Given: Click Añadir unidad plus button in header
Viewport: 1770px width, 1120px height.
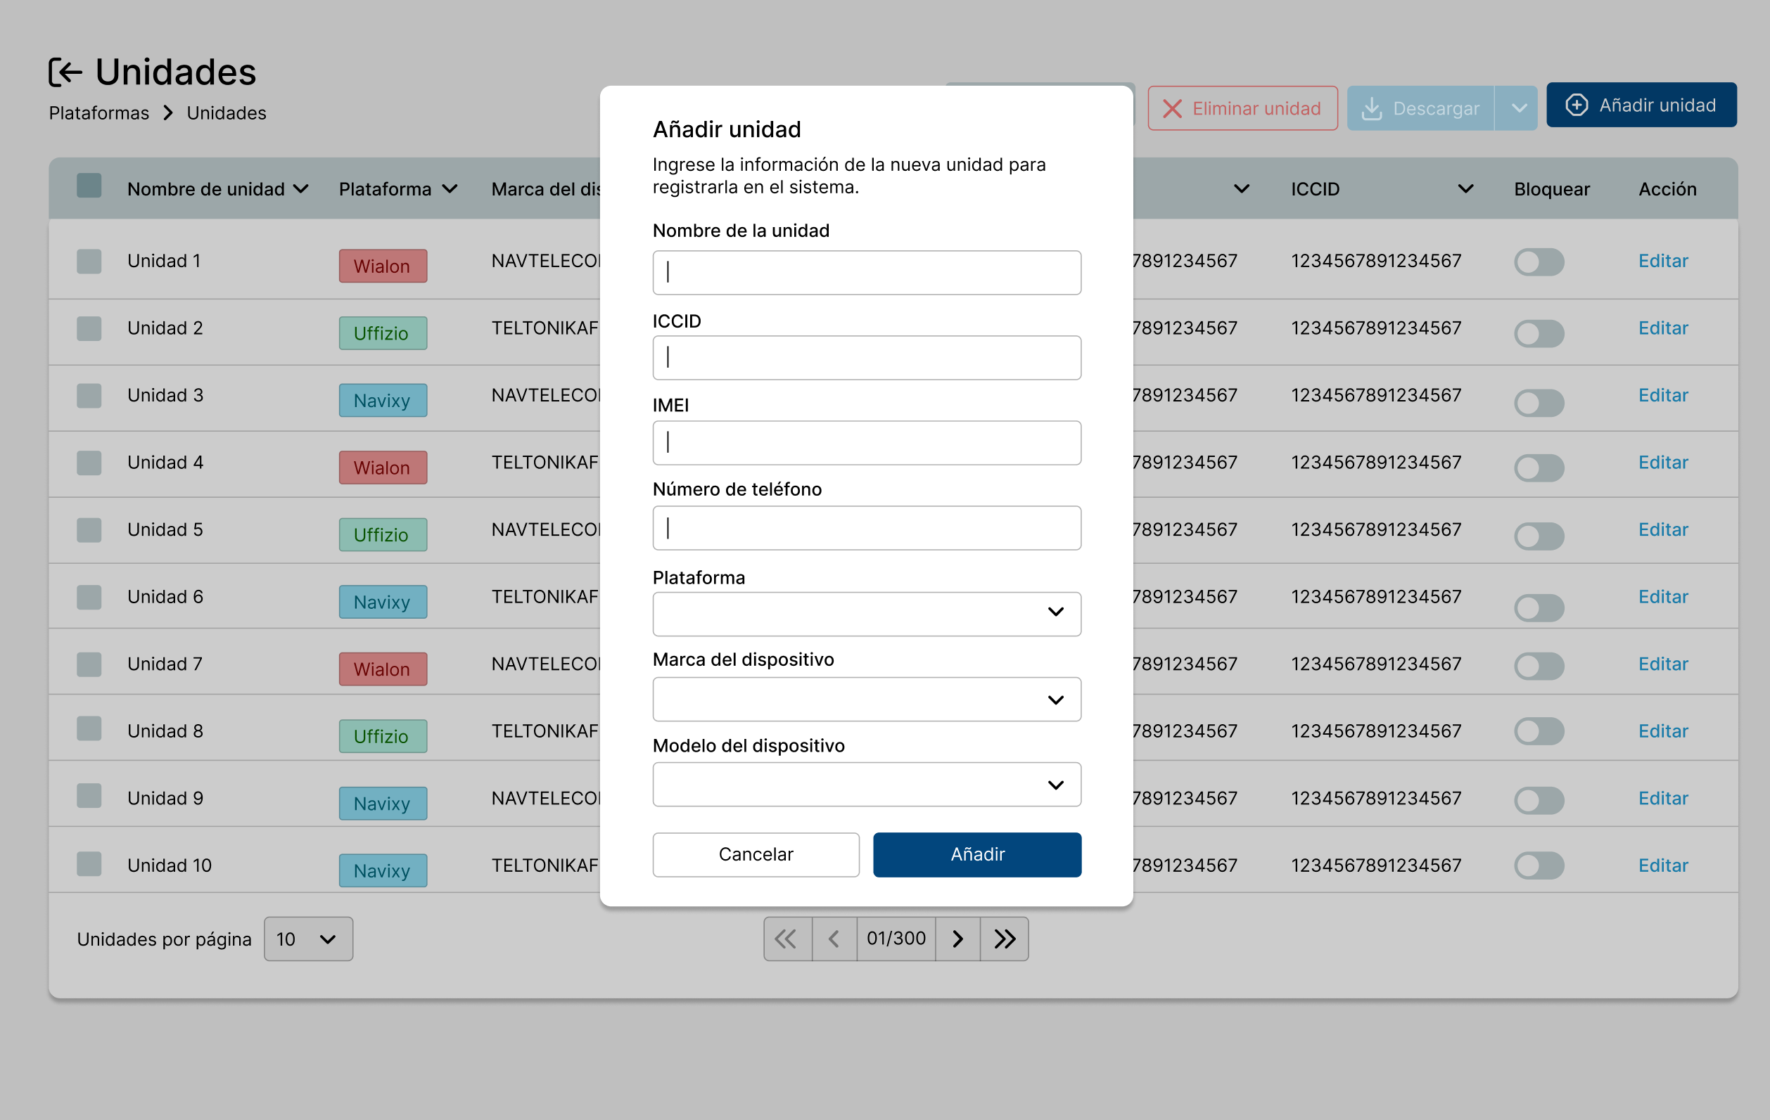Looking at the screenshot, I should [x=1641, y=105].
